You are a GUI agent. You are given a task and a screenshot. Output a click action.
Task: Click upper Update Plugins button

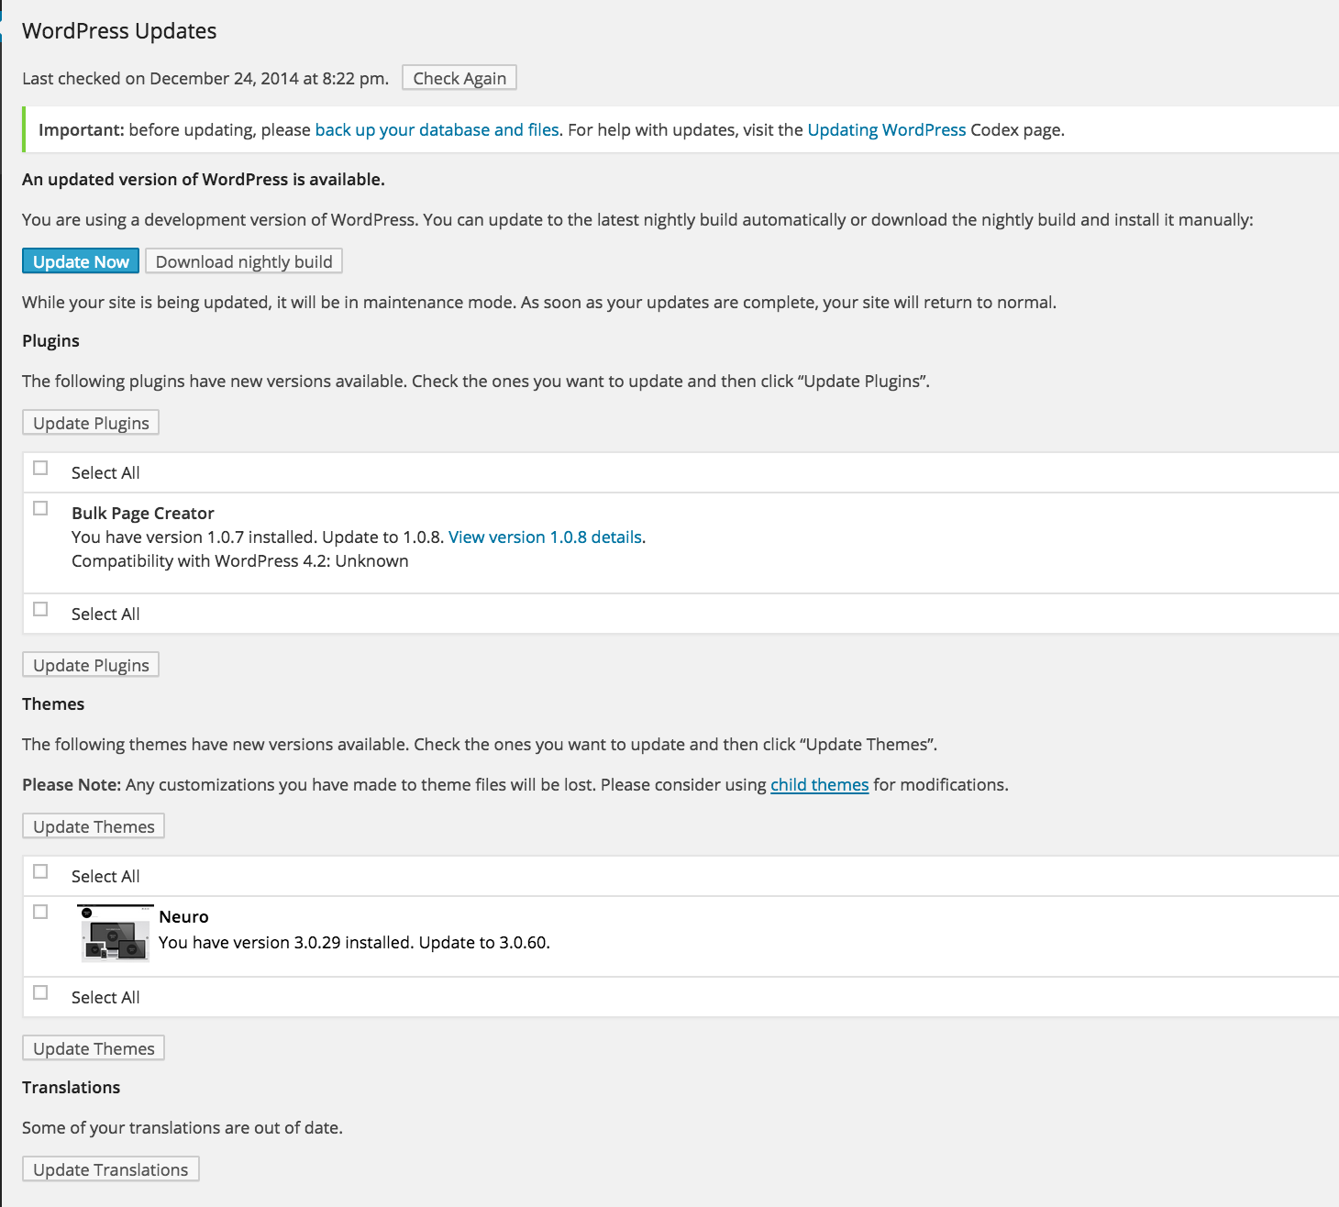pos(91,423)
